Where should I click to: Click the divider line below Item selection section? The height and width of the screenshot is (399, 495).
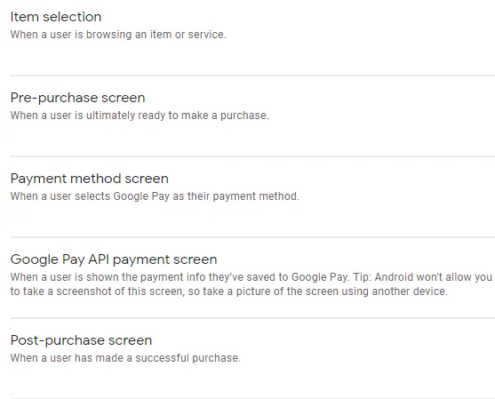click(252, 76)
